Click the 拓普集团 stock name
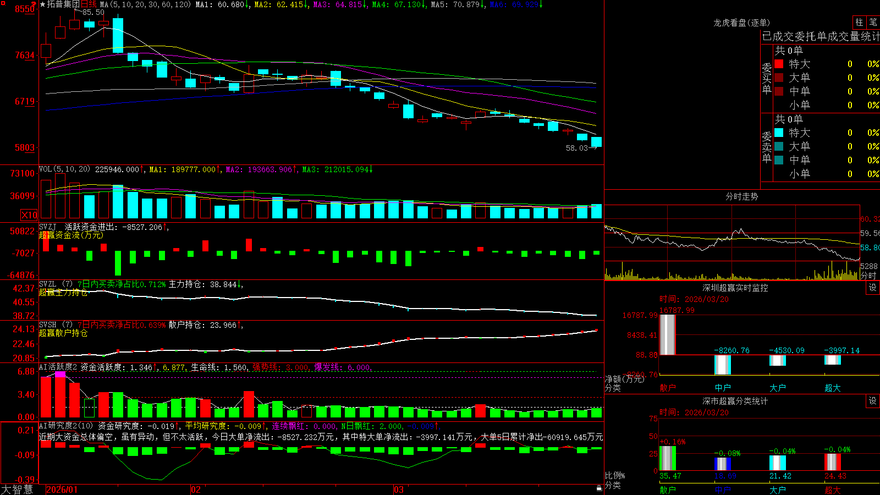This screenshot has height=495, width=880. tap(63, 4)
